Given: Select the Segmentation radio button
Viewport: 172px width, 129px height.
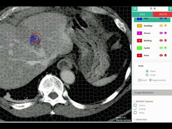Looking at the screenshot, I should (150, 80).
